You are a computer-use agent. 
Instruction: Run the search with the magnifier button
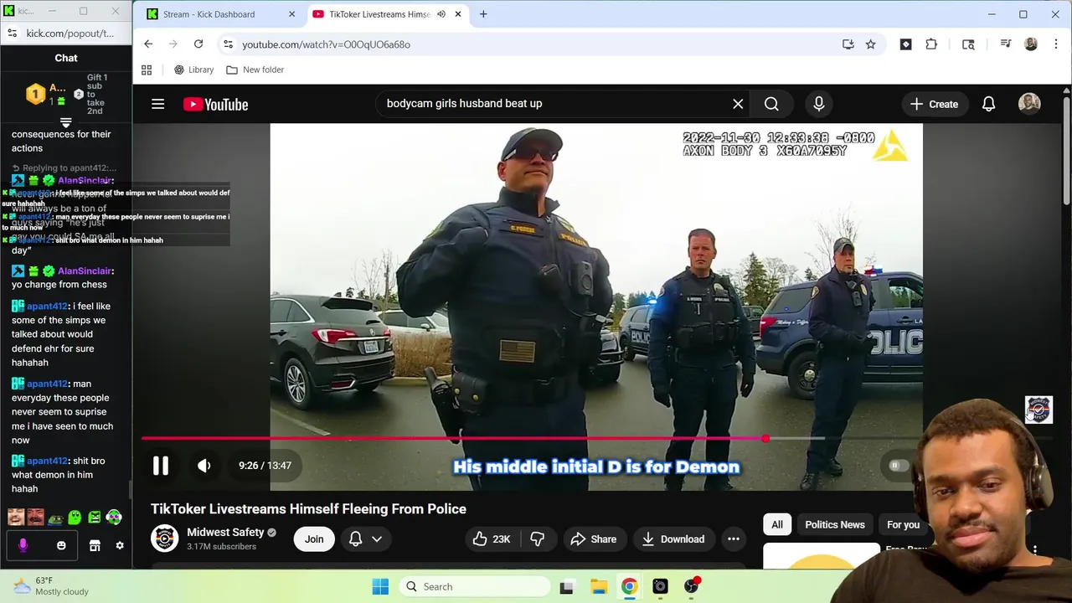771,104
